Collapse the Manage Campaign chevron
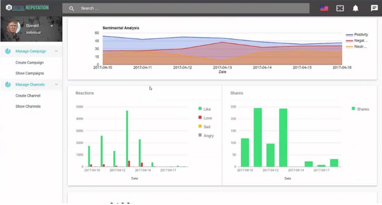 56,52
